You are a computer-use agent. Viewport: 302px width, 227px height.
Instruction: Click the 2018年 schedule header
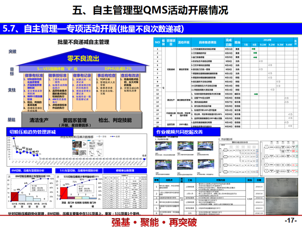tap(268, 40)
